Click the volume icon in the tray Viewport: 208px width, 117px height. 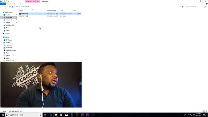coord(194,115)
